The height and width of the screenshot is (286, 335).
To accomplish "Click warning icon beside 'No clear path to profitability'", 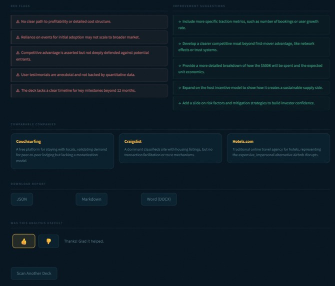I will [x=17, y=21].
